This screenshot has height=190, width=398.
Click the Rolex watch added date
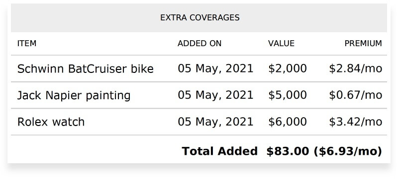(215, 122)
